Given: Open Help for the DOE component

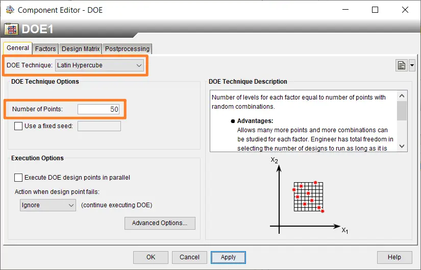Looking at the screenshot, I should (394, 257).
